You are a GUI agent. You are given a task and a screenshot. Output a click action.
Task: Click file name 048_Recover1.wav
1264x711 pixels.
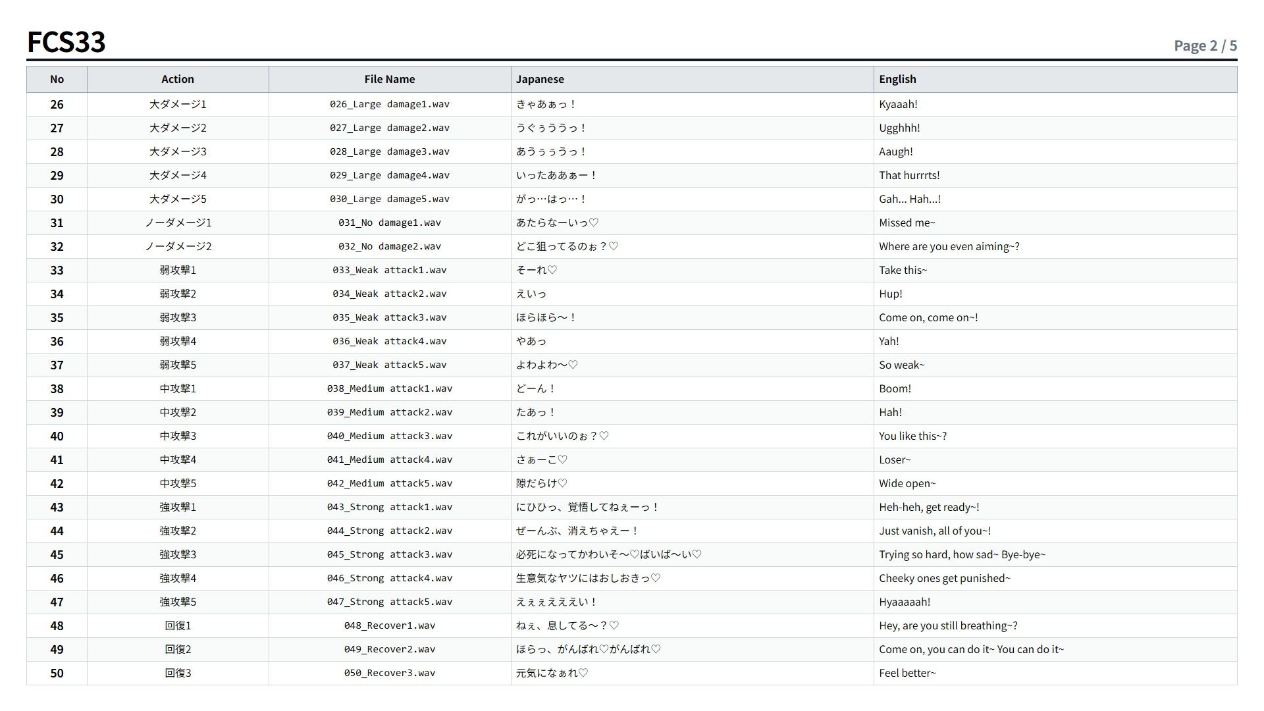pyautogui.click(x=390, y=625)
